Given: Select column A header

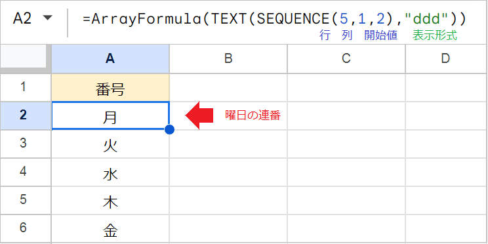Looking at the screenshot, I should click(x=110, y=59).
